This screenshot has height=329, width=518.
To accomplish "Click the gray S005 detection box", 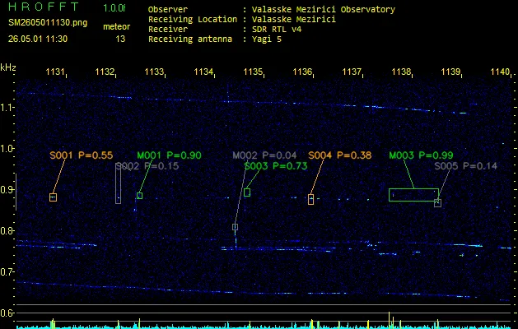I will pos(438,203).
